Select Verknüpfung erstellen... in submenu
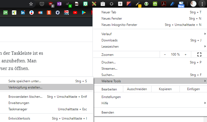This screenshot has height=122, width=207. coord(47,87)
